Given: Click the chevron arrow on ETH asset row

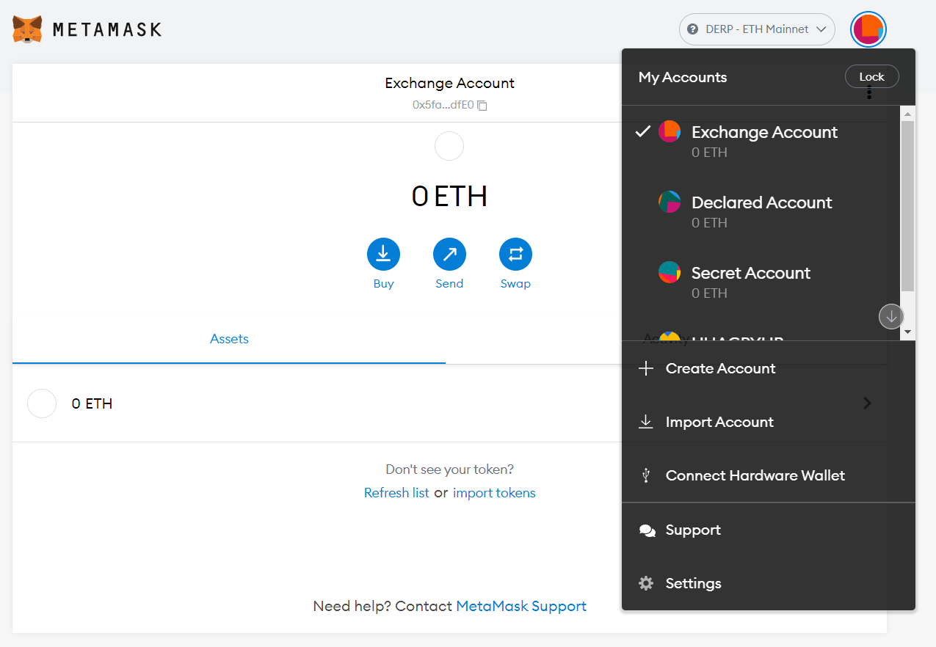Looking at the screenshot, I should tap(868, 403).
